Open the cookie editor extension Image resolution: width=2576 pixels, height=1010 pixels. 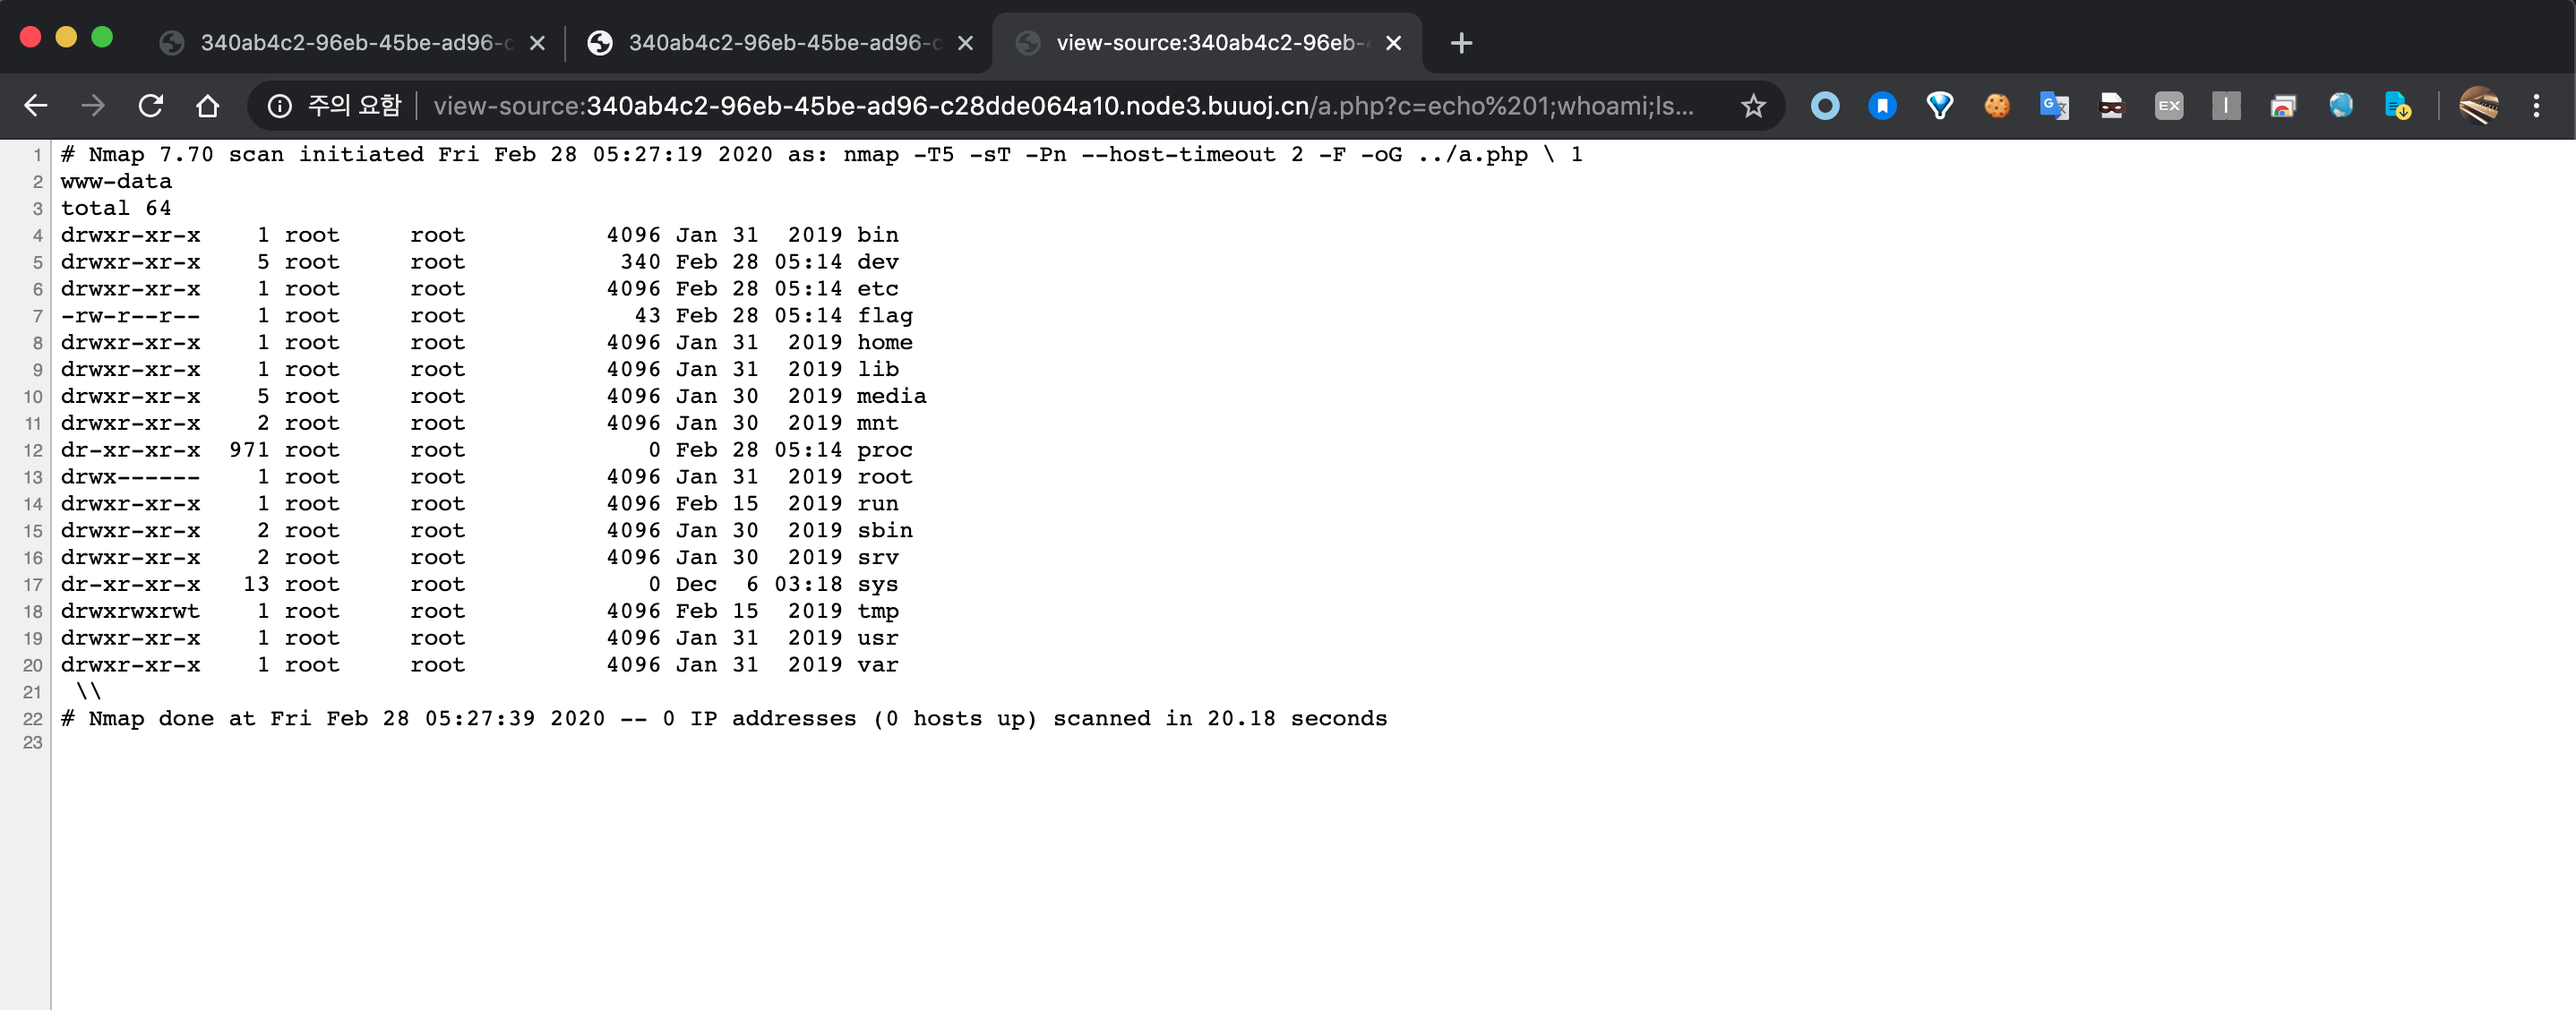[x=1996, y=106]
